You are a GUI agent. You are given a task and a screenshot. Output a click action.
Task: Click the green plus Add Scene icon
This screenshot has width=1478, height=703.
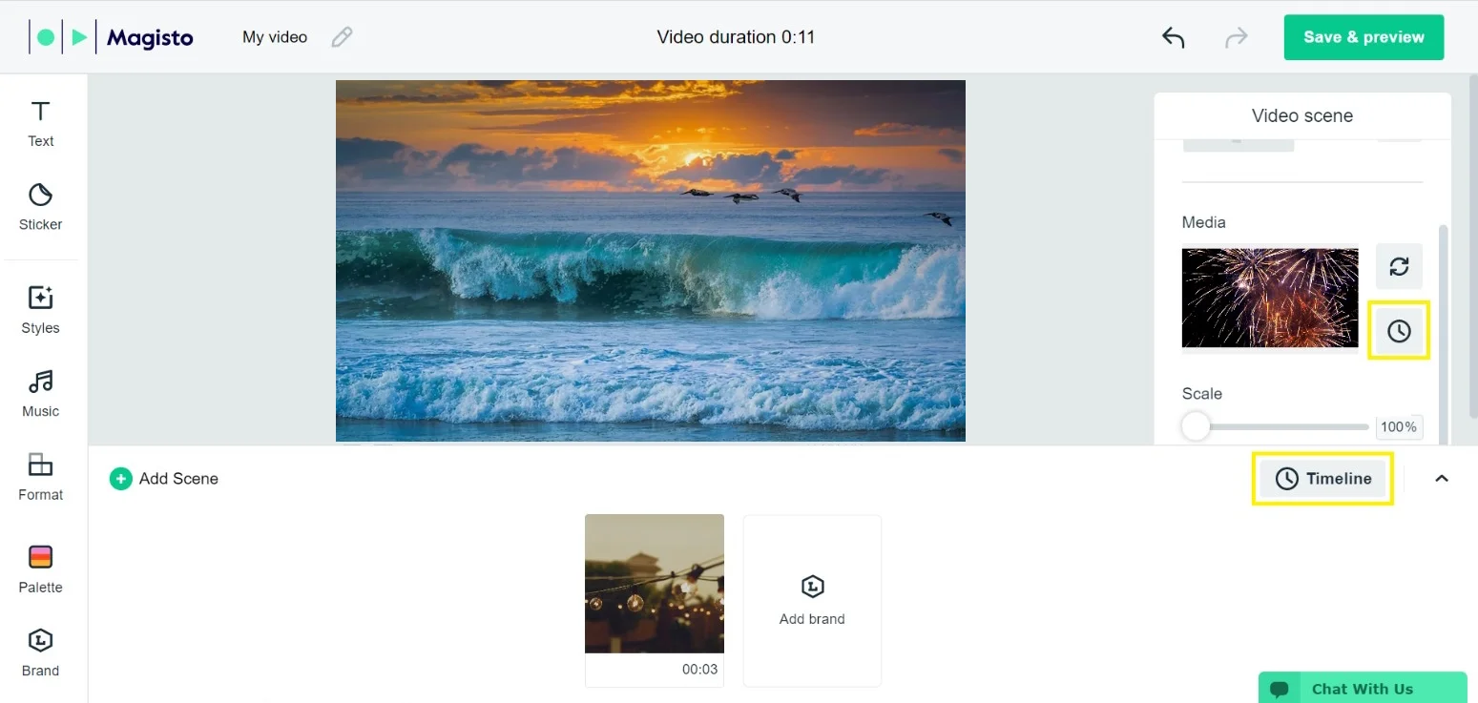click(x=120, y=479)
